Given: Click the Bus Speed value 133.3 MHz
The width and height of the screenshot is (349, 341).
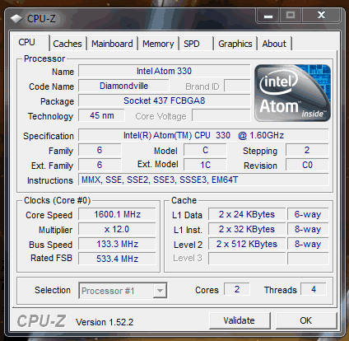Looking at the screenshot, I should coord(117,244).
